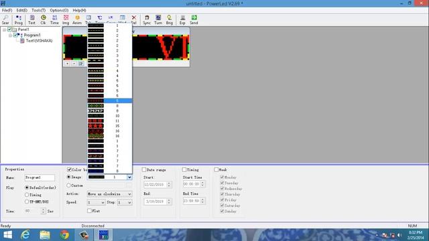
Task: Insert an image using Img icon
Action: (66, 19)
